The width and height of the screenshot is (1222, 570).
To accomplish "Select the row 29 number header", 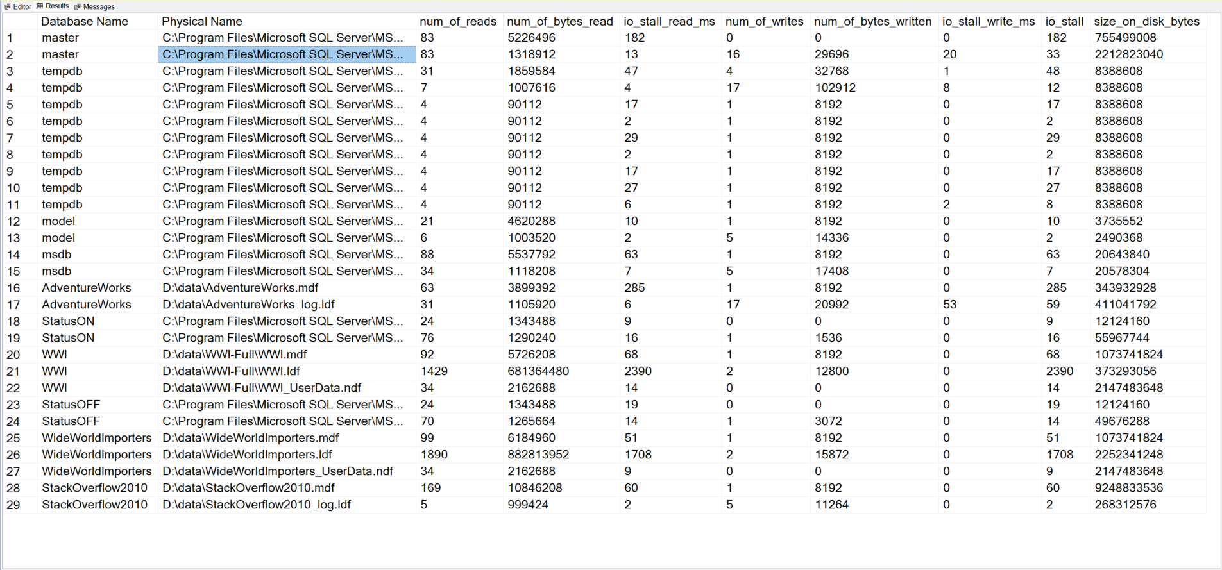I will click(x=20, y=505).
